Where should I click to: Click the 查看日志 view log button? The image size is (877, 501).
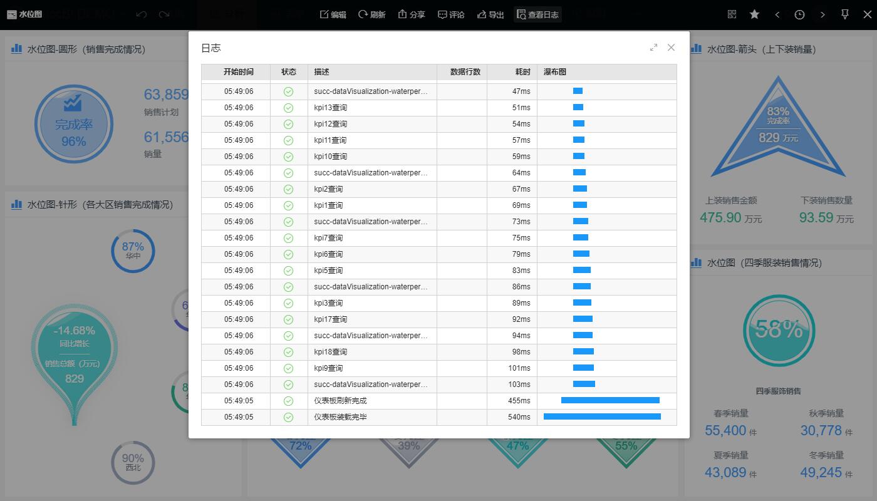(x=537, y=14)
